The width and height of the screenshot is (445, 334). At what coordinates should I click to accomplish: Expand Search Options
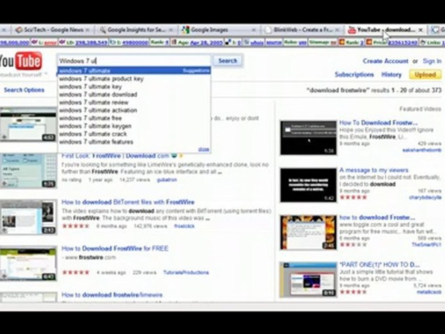[24, 90]
